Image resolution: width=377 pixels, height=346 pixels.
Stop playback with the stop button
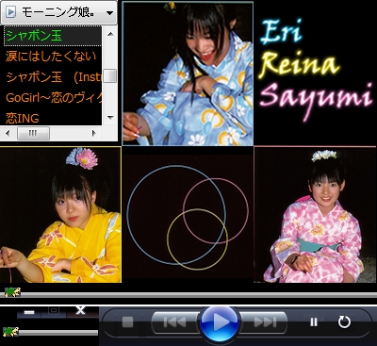[x=127, y=322]
